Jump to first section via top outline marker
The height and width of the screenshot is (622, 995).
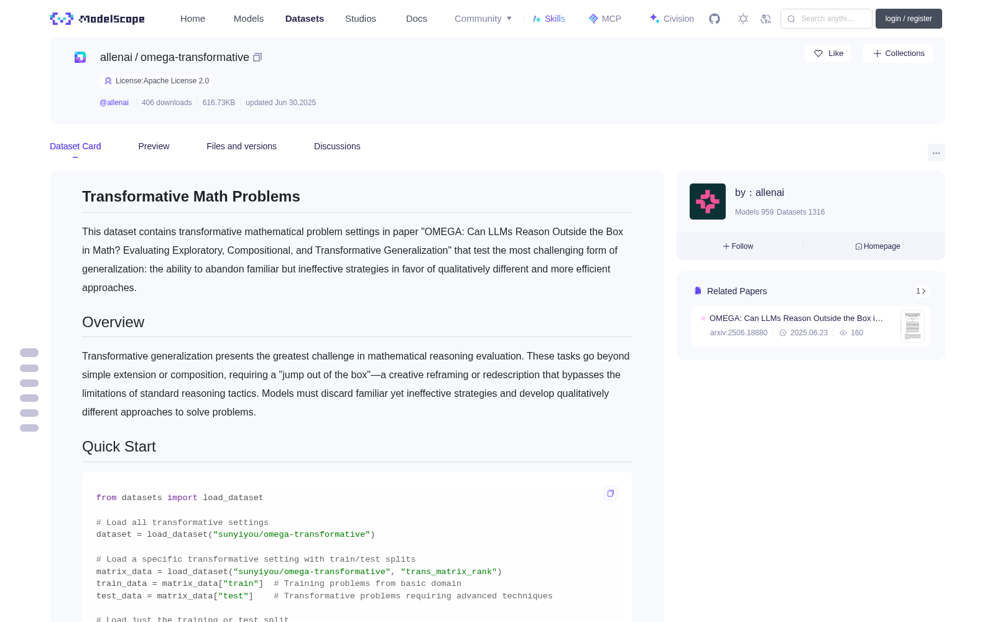[29, 353]
